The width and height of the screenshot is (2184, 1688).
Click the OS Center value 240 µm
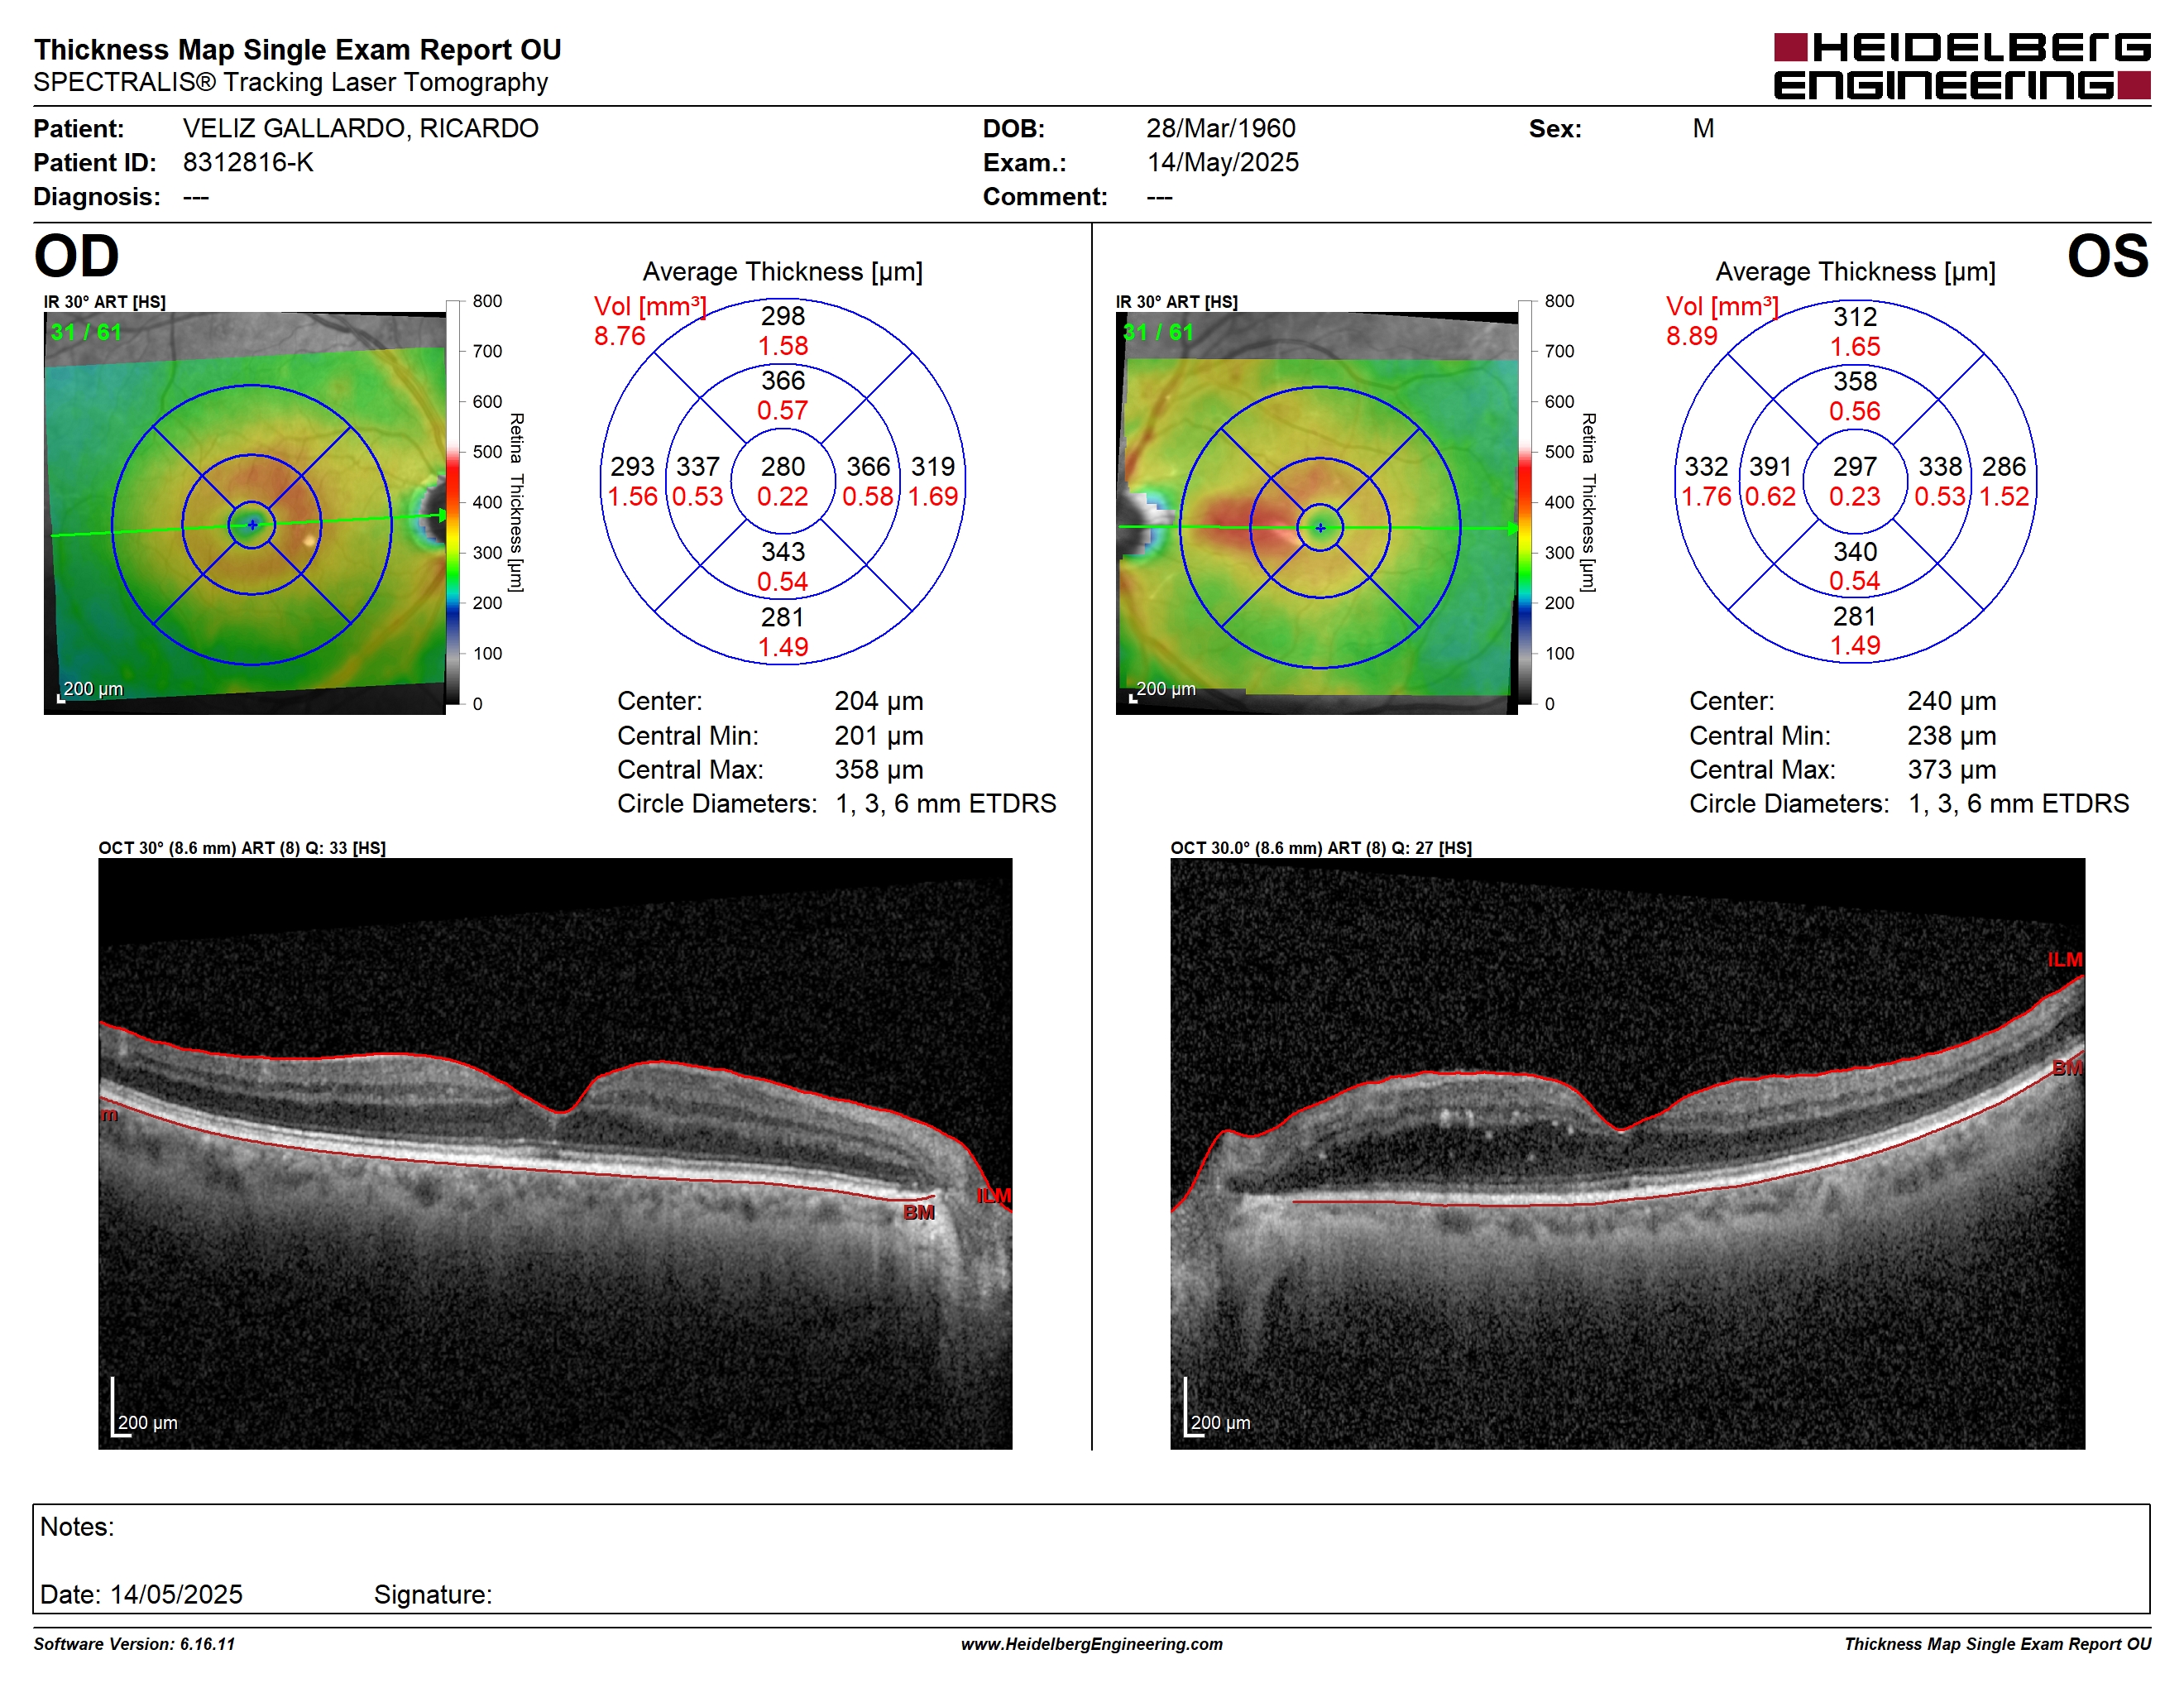pos(1951,701)
